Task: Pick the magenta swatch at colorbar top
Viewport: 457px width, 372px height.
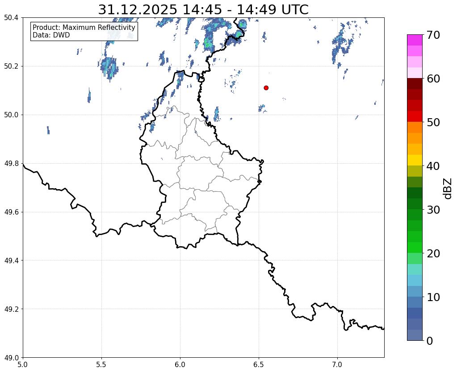Action: tap(415, 40)
